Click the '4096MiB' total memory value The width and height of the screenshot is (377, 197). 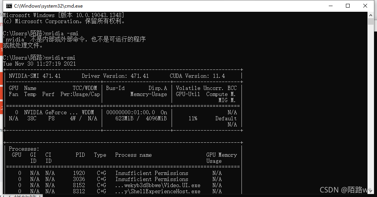(156, 118)
